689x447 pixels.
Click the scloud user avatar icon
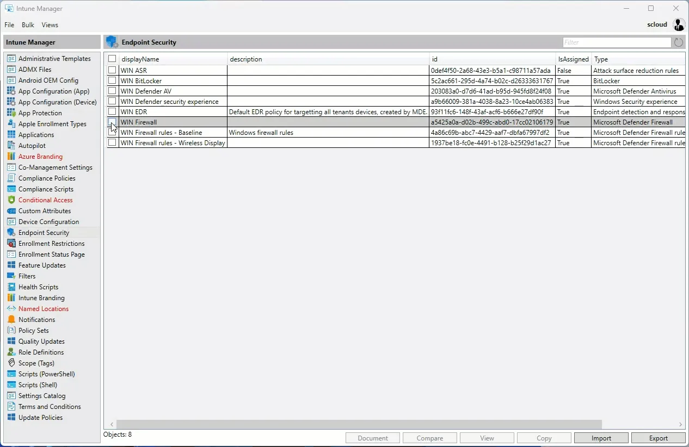679,24
